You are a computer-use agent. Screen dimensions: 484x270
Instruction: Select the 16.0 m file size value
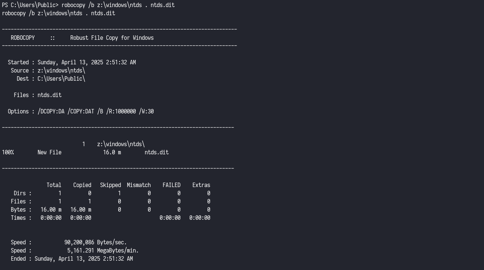pos(112,152)
